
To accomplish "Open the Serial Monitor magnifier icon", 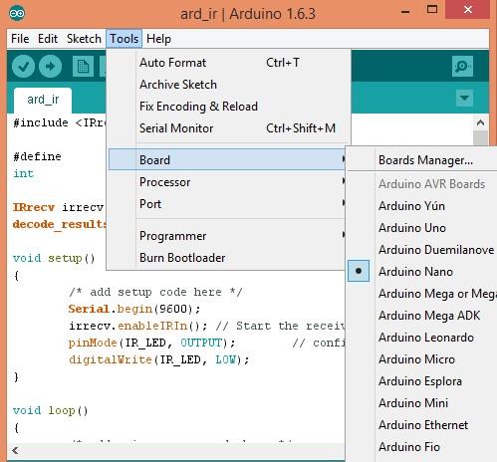I will [462, 66].
